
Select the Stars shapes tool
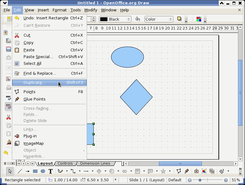[x=163, y=171]
